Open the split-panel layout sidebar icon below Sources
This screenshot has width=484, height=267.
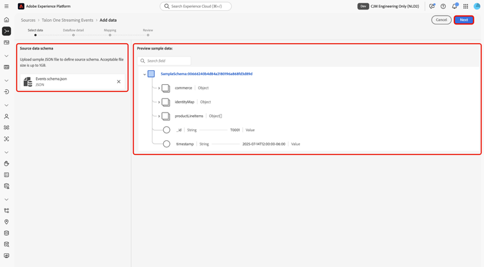(6, 42)
